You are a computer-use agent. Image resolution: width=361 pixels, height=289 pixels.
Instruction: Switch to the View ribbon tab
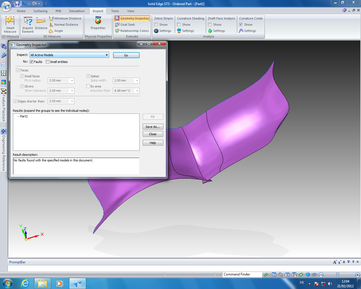pos(131,11)
